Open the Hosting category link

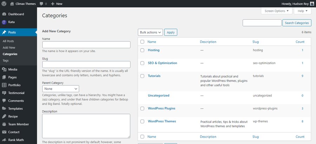point(154,50)
